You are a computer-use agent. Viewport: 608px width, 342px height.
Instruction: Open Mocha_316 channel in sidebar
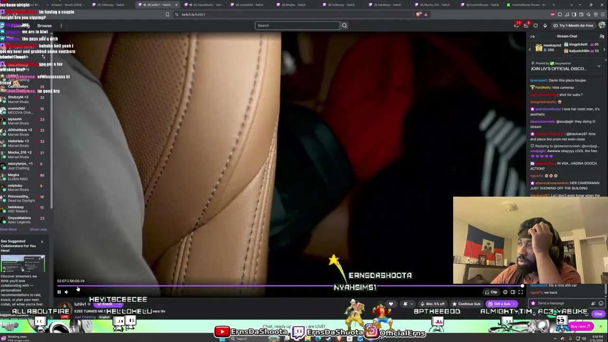[24, 154]
